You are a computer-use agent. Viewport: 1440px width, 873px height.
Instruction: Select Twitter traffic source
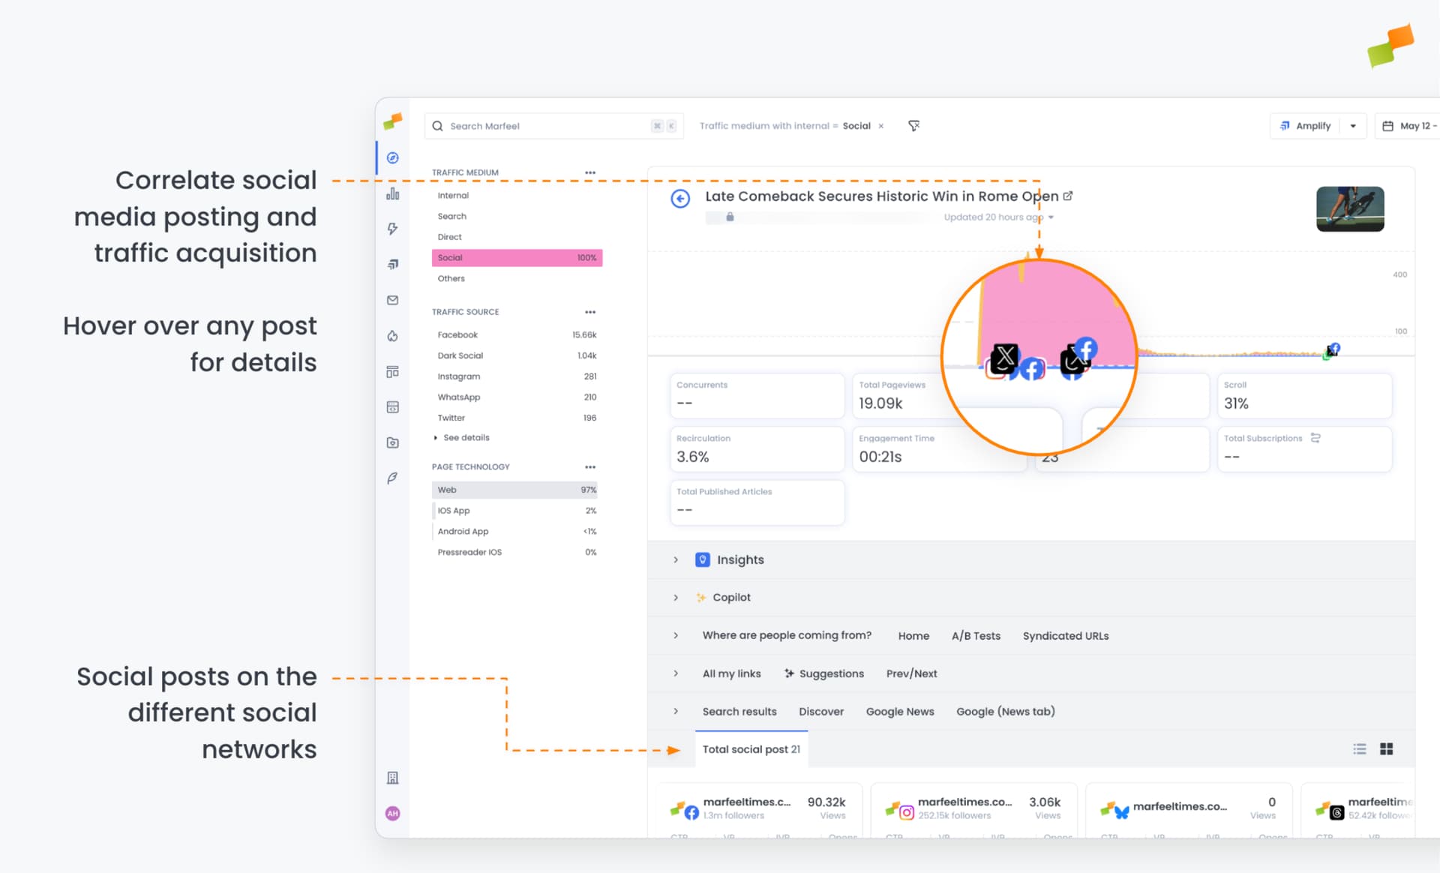tap(517, 418)
